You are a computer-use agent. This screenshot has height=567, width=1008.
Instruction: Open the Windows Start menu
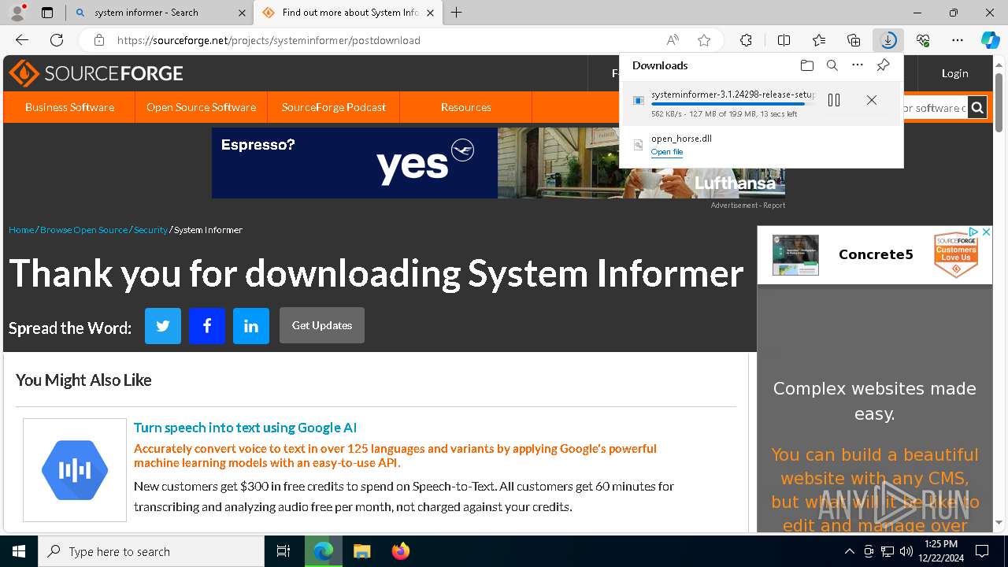click(x=19, y=551)
